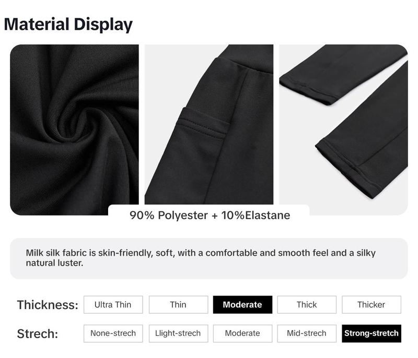View the sleeve and cuff detail image
This screenshot has width=418, height=358.
coord(343,129)
